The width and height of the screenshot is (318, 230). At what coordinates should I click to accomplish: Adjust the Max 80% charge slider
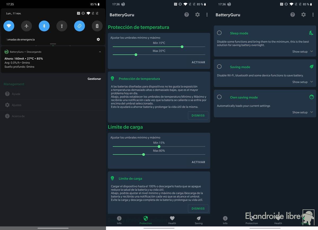coord(159,154)
